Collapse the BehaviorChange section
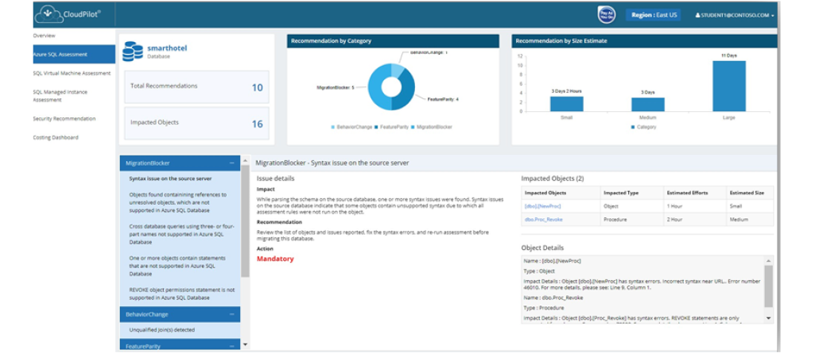The width and height of the screenshot is (819, 357). (x=231, y=315)
